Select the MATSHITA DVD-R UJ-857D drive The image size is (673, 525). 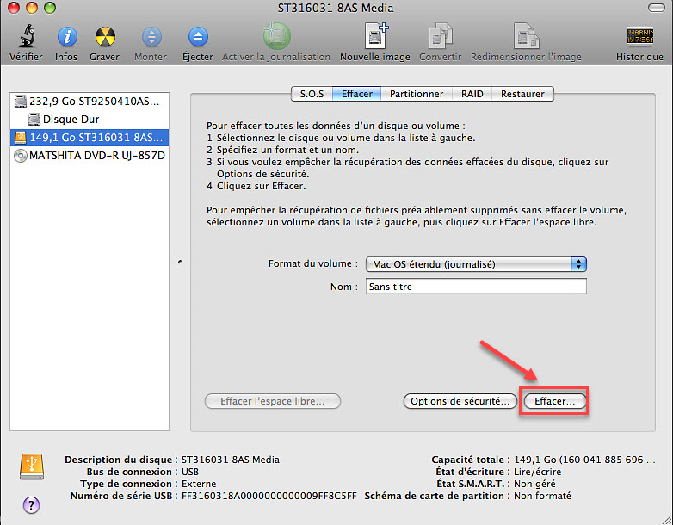point(90,156)
